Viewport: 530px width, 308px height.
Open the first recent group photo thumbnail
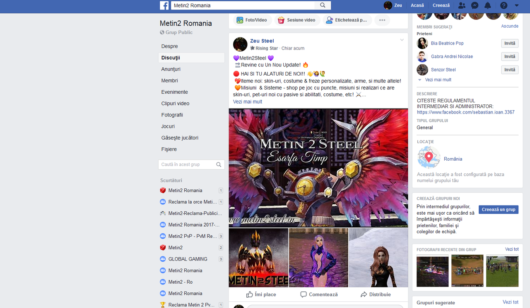(x=432, y=271)
